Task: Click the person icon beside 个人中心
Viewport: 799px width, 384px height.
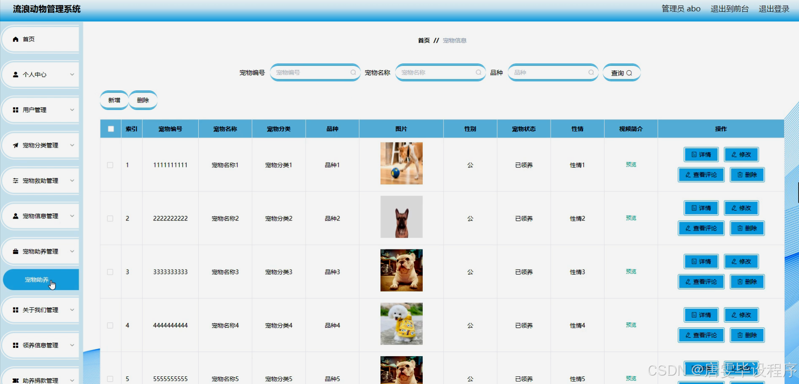Action: point(16,74)
